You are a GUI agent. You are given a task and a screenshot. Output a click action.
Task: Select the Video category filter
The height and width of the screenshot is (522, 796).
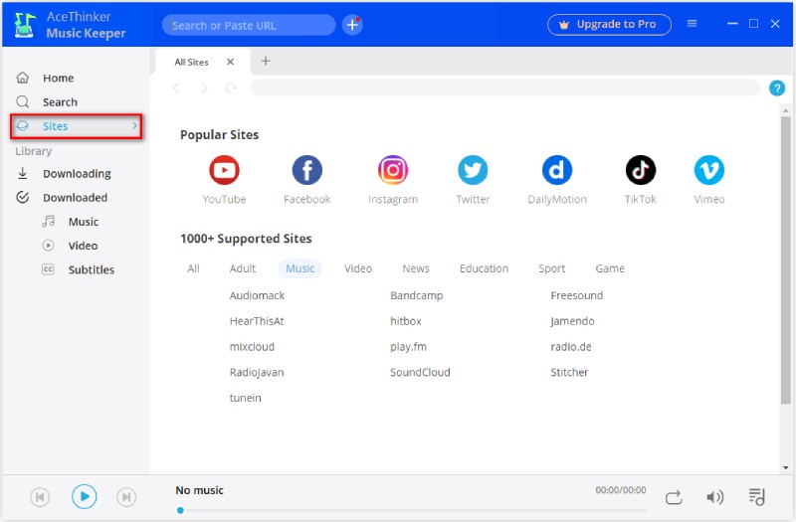358,268
